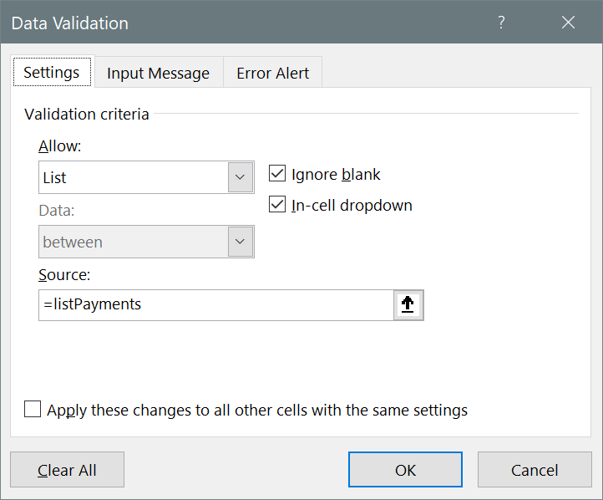Click the Clear All button
The width and height of the screenshot is (603, 500).
pos(67,470)
